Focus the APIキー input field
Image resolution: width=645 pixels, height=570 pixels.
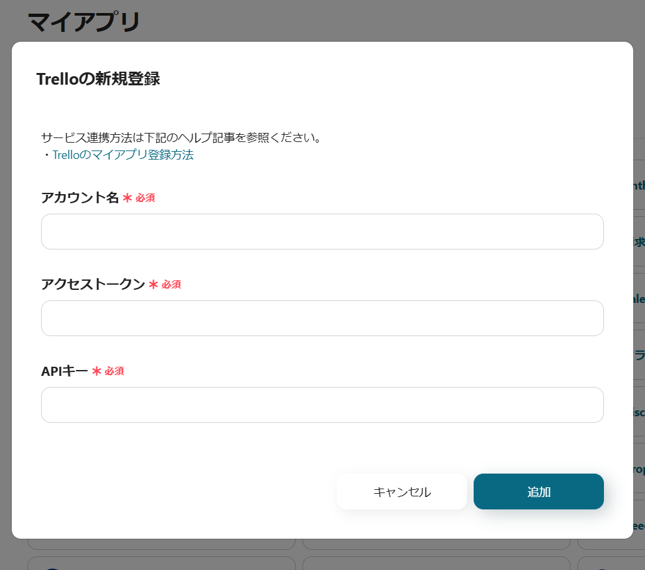(322, 405)
